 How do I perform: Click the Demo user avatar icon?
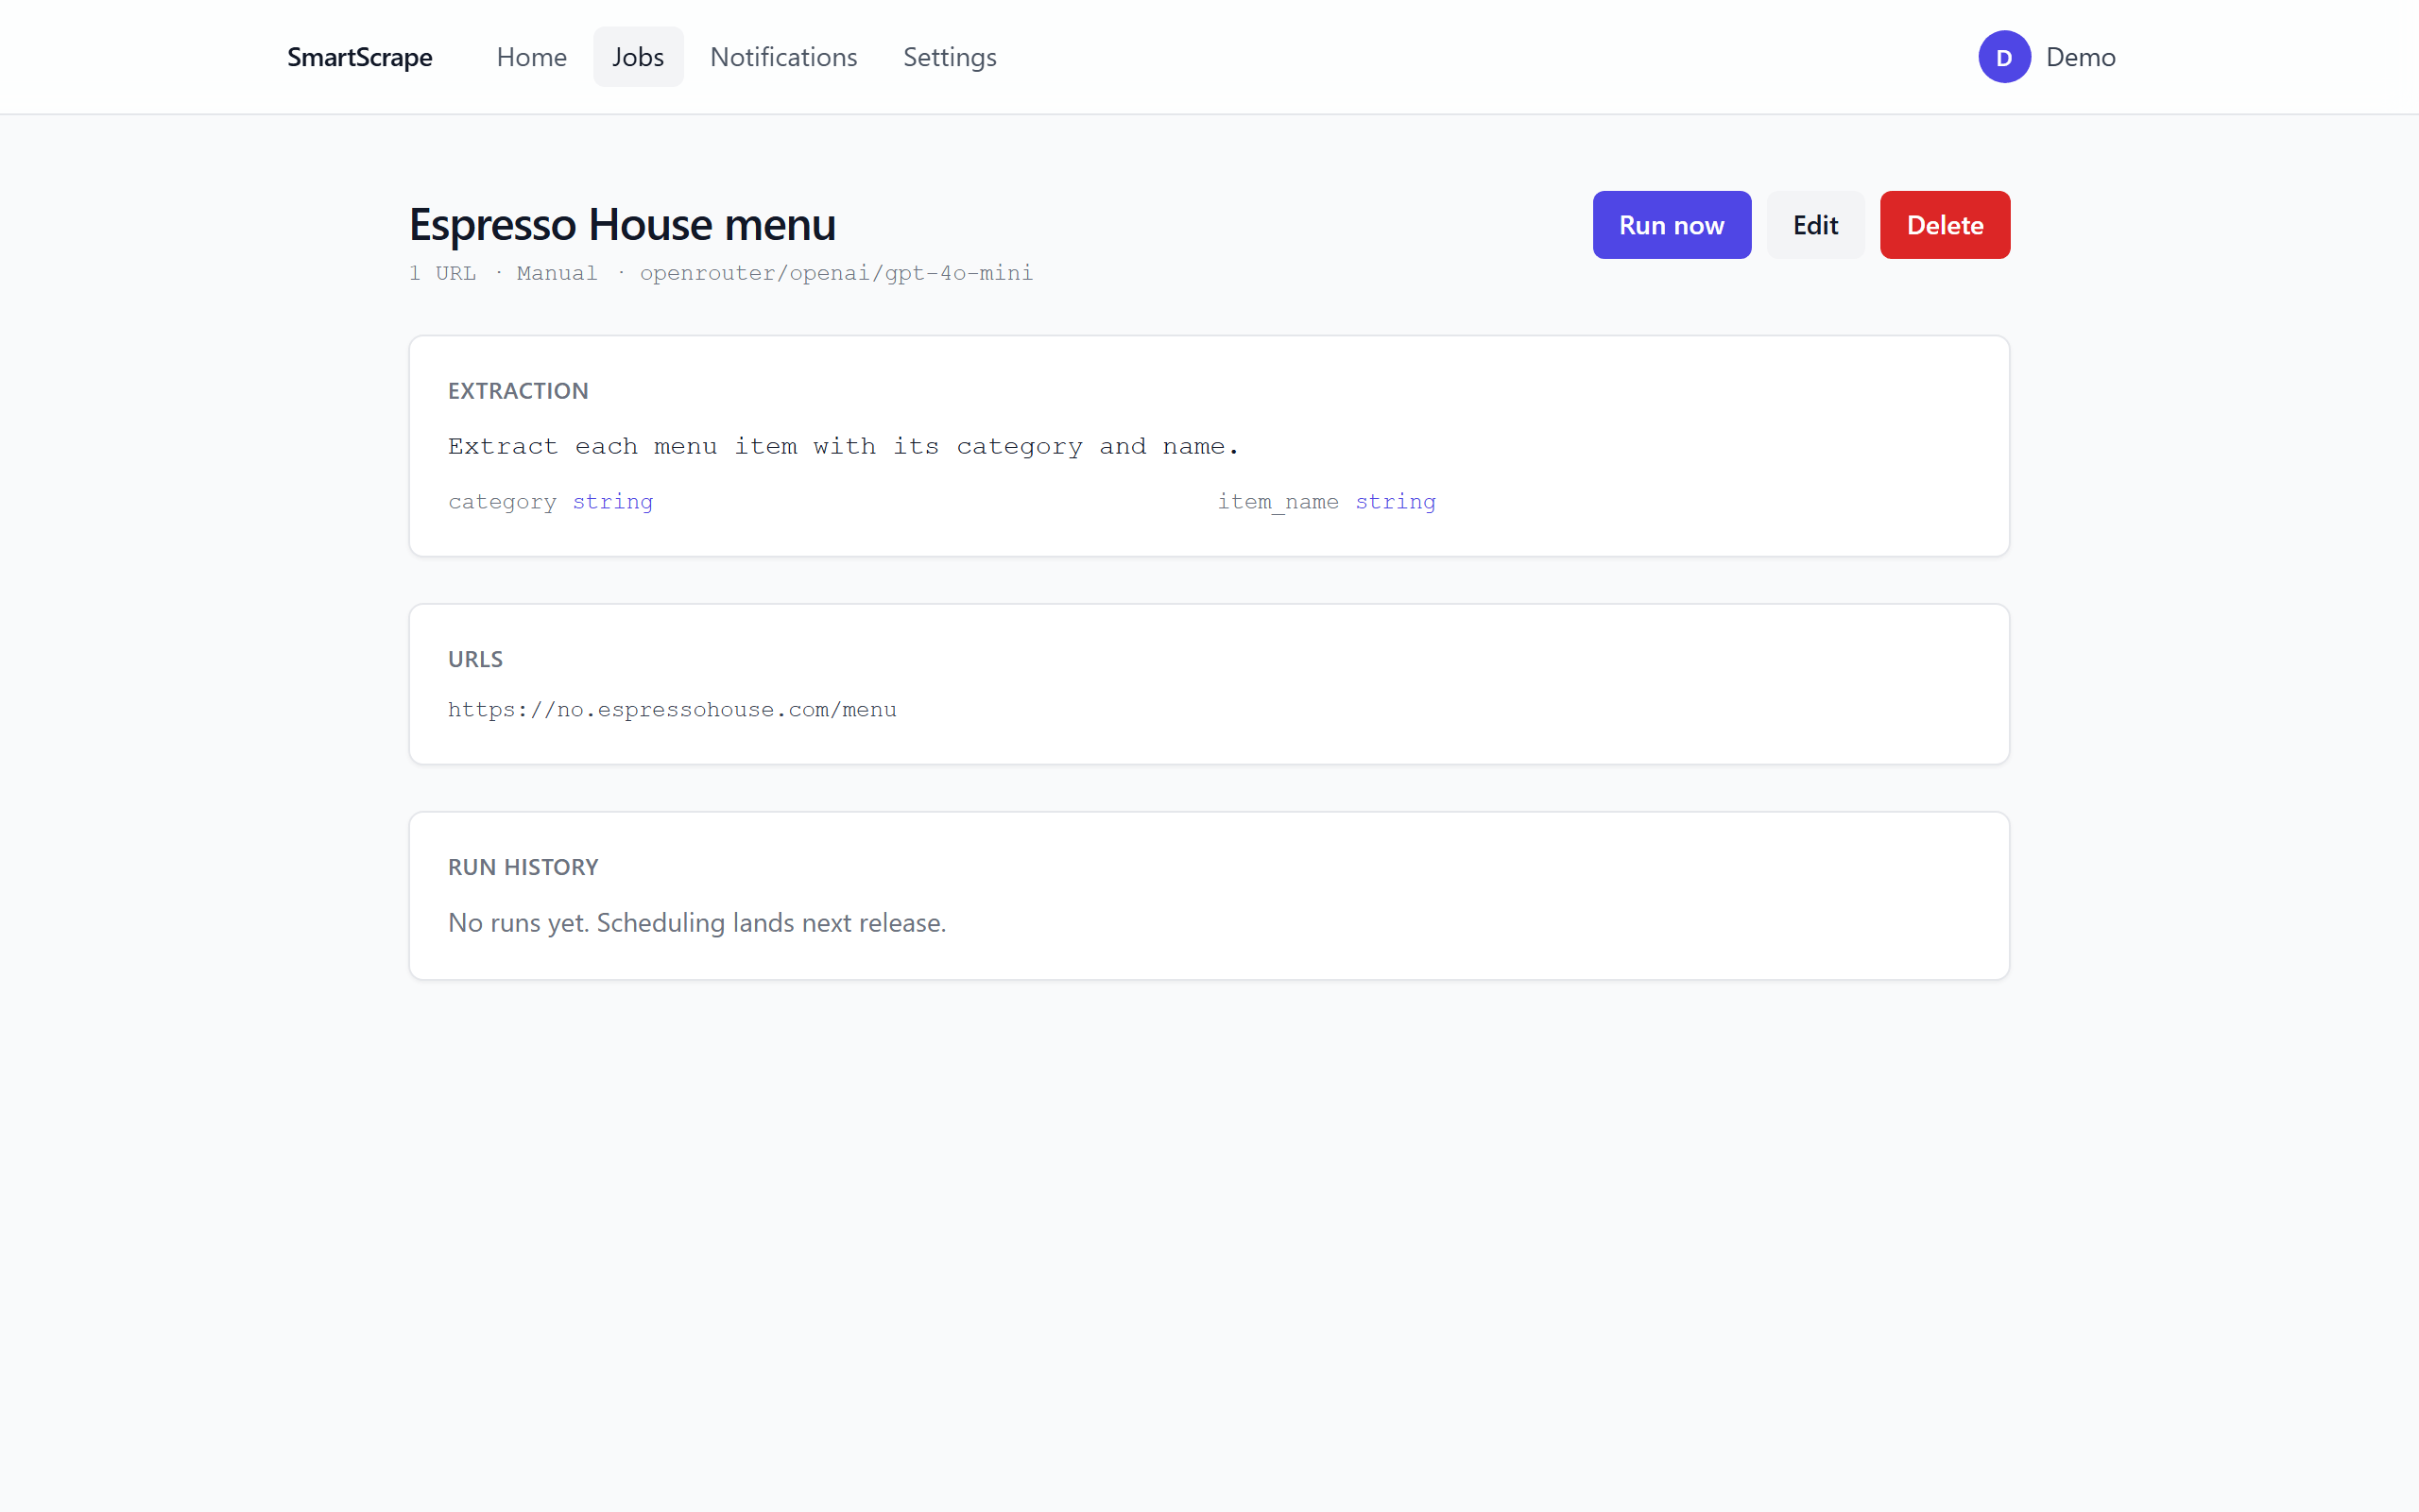click(2003, 57)
